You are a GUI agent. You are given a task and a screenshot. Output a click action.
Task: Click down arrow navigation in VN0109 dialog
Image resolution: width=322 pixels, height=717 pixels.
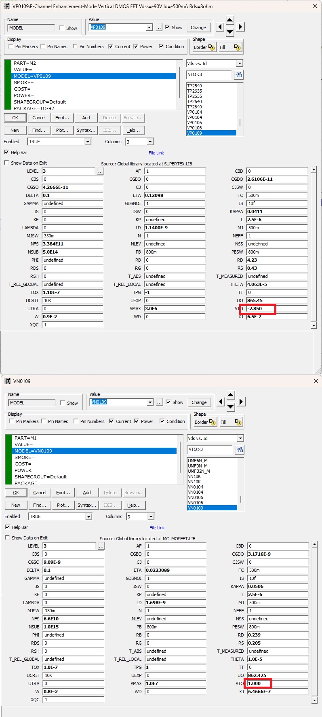(230, 407)
